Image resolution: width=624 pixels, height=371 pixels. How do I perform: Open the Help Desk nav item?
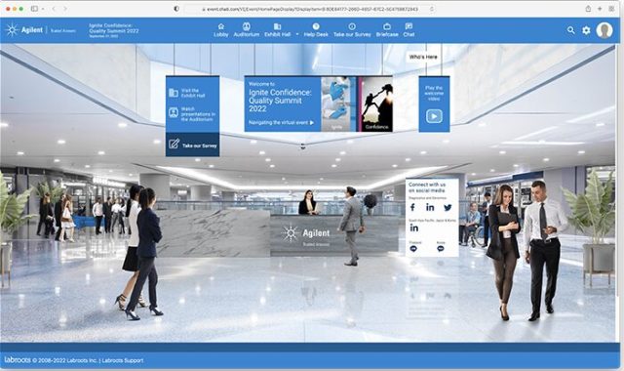[316, 30]
